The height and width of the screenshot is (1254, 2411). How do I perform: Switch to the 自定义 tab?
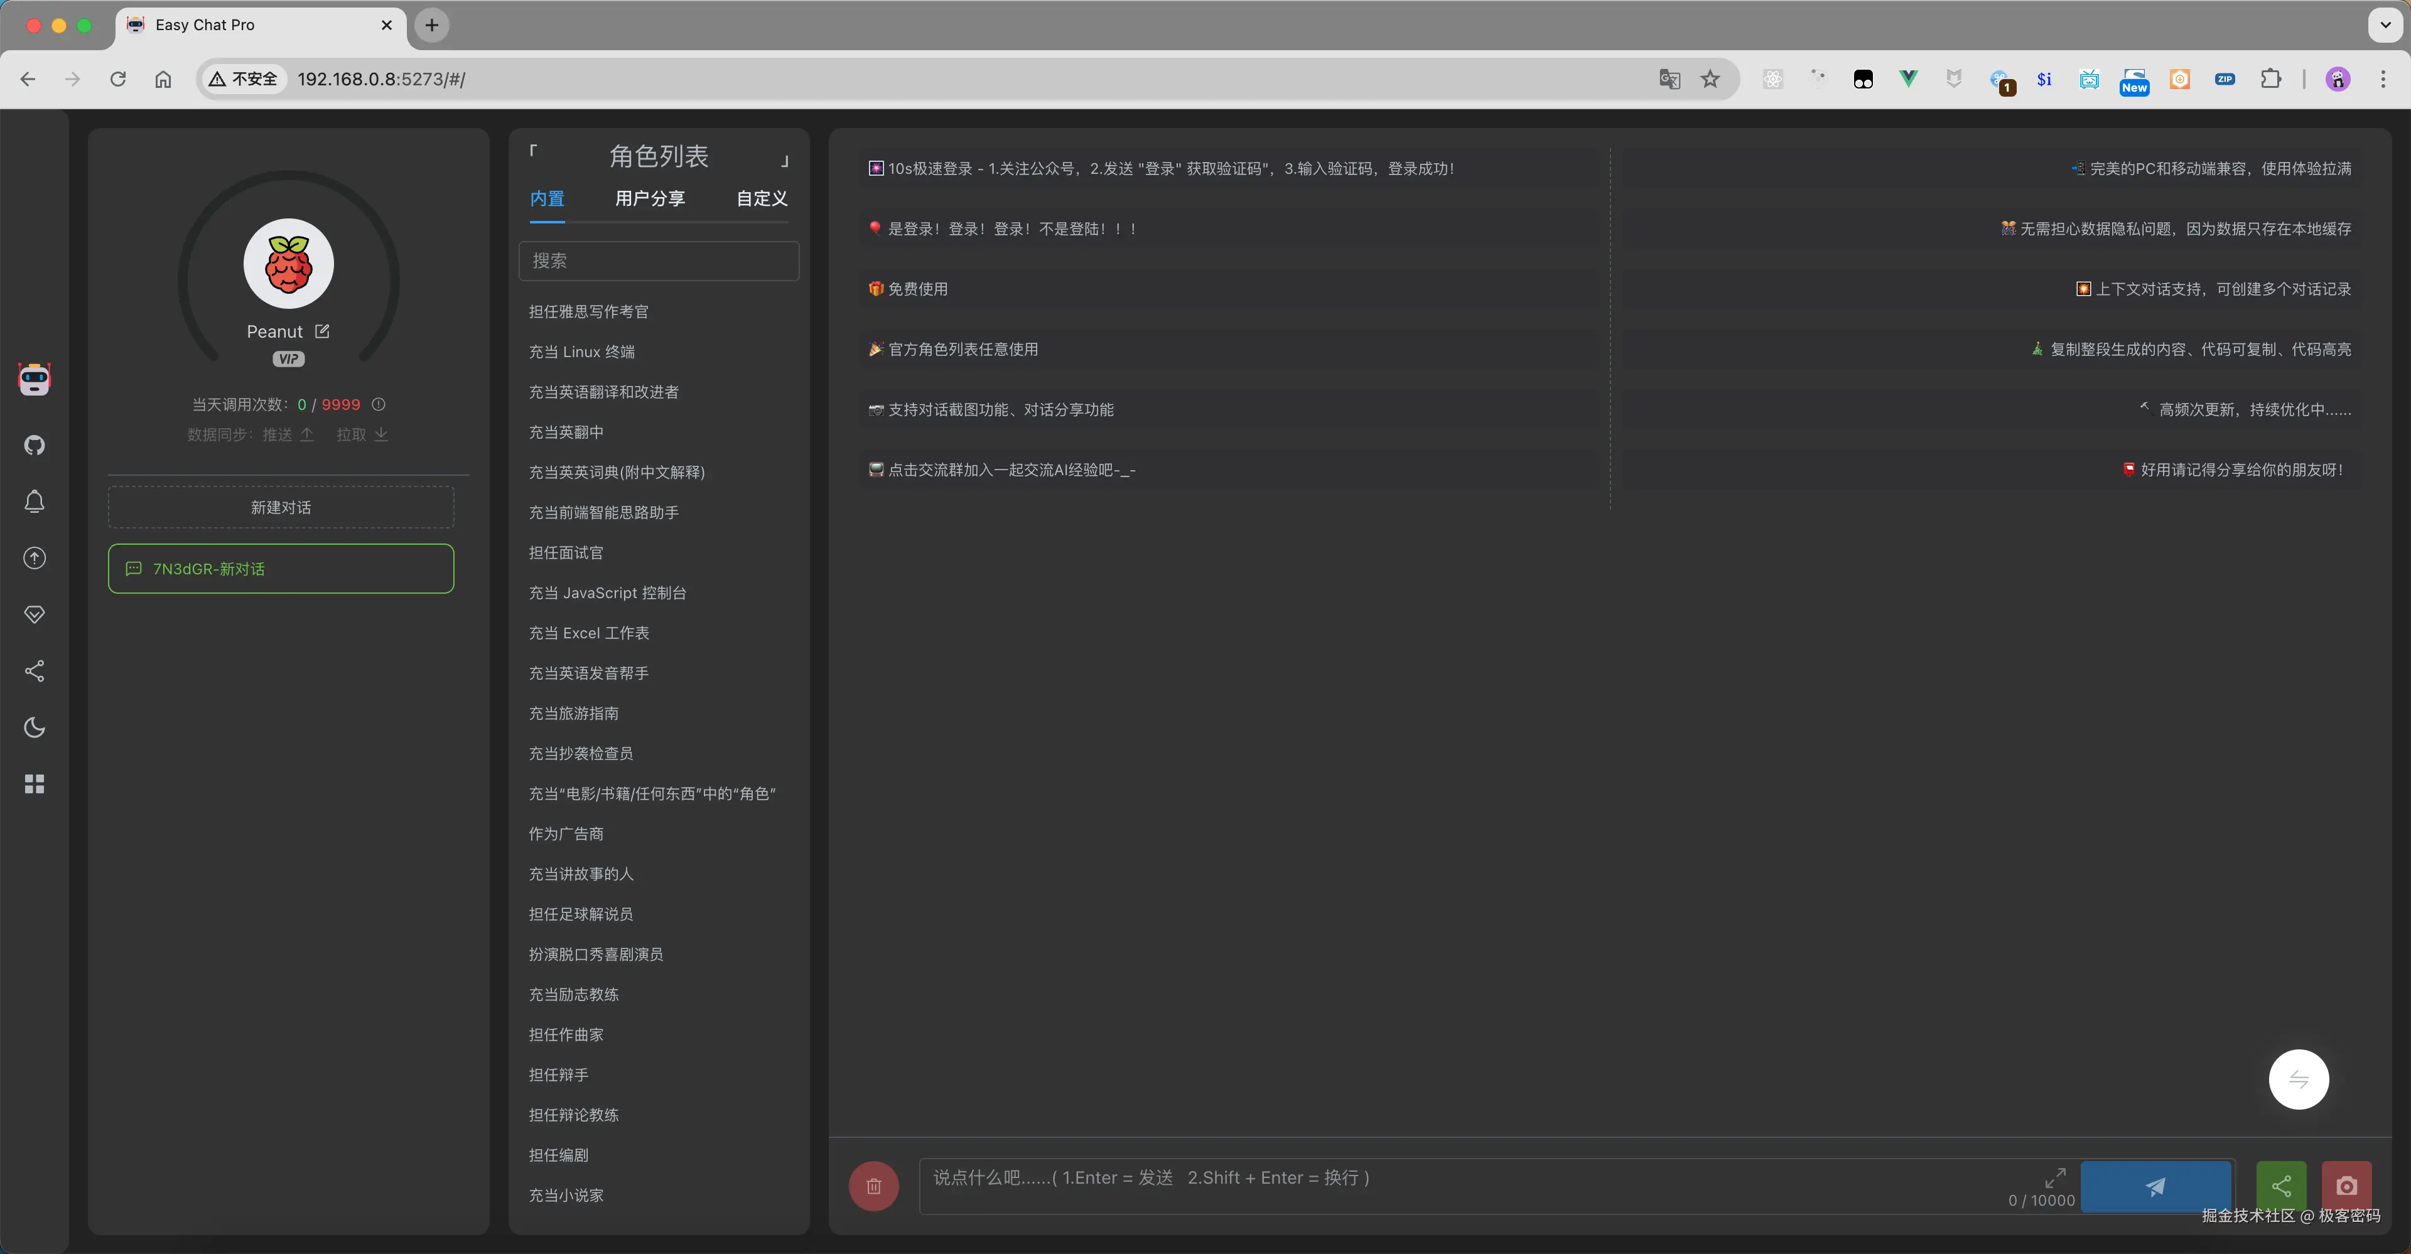(760, 198)
